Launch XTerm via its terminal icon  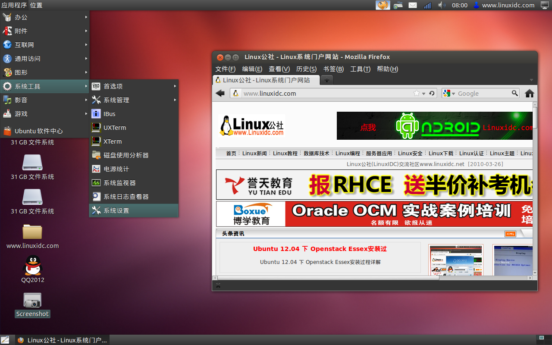[96, 141]
